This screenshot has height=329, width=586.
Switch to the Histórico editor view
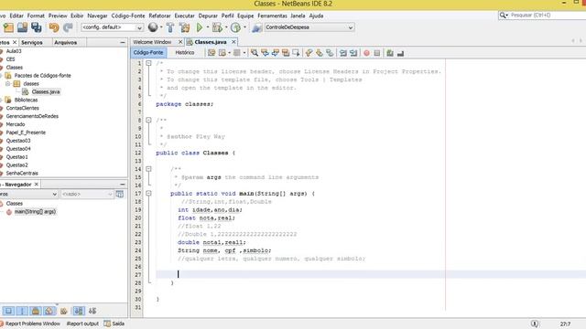pos(185,53)
